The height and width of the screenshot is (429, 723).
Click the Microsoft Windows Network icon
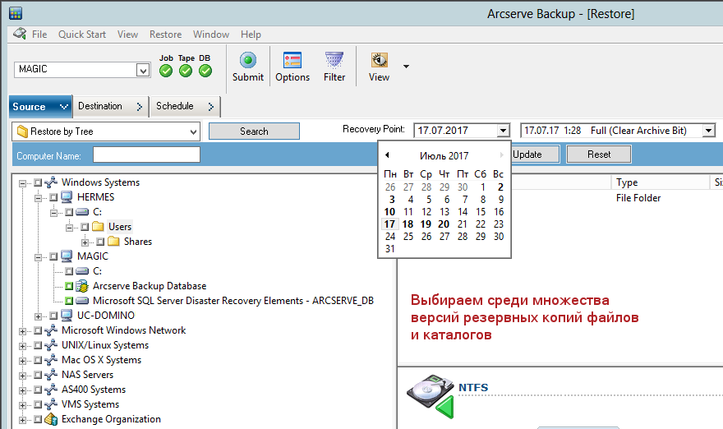click(x=51, y=330)
